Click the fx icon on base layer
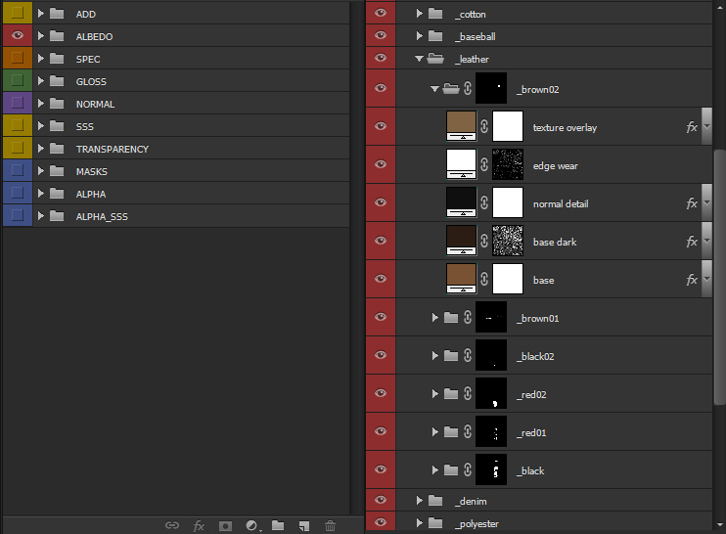 tap(692, 280)
